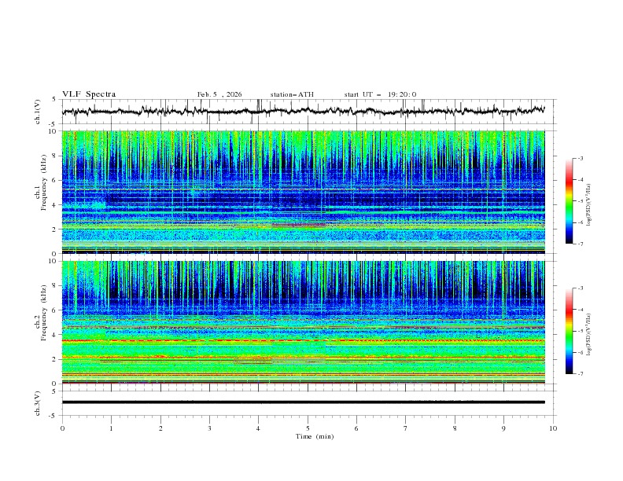623x481 pixels.
Task: Click inside the ch.2 spectrogram plot
Action: tap(304, 322)
